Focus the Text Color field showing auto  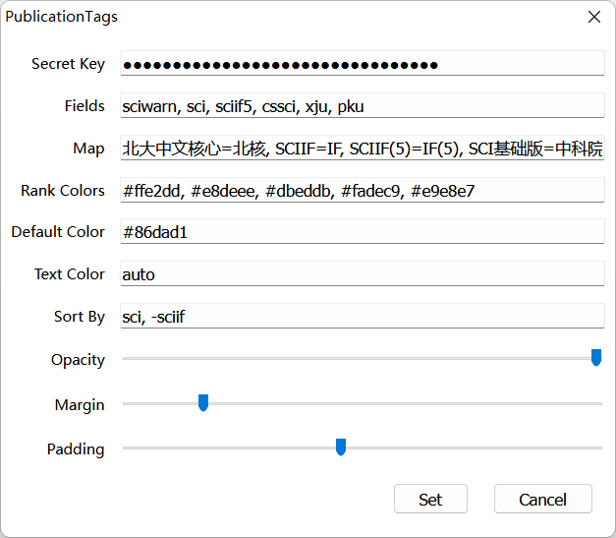click(x=362, y=274)
